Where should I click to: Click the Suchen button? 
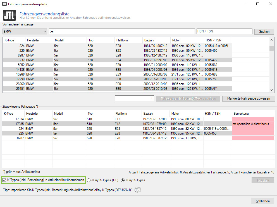point(264,32)
